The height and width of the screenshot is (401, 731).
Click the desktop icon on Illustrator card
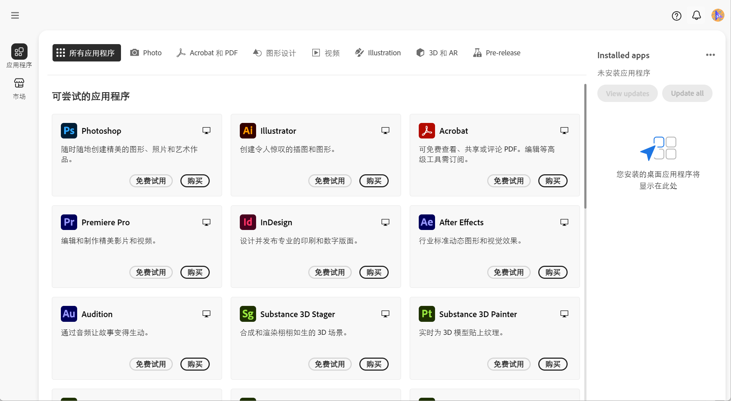(385, 131)
